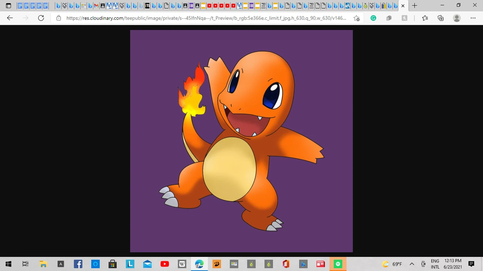Open the Favorites list

[x=425, y=18]
